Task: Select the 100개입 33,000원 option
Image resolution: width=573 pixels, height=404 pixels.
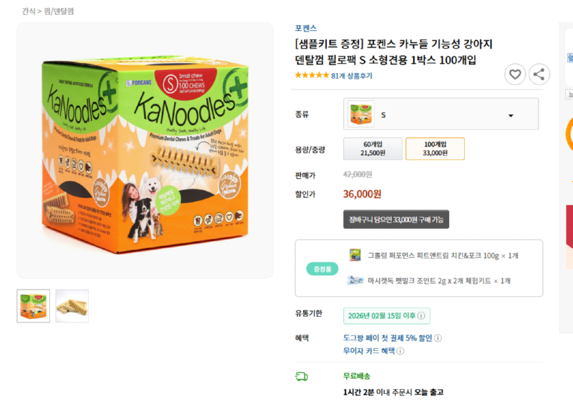Action: (x=435, y=149)
